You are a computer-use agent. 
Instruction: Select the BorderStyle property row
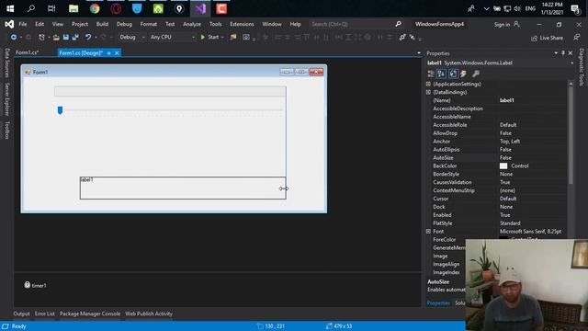point(496,174)
